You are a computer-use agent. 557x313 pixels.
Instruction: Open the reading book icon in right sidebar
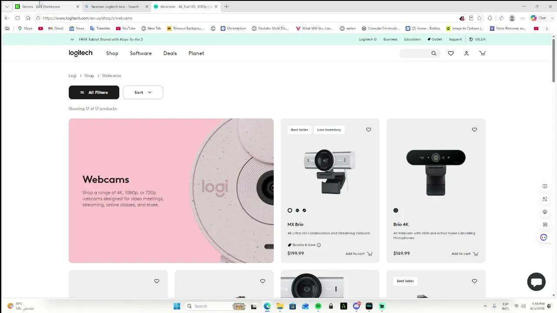(x=545, y=186)
